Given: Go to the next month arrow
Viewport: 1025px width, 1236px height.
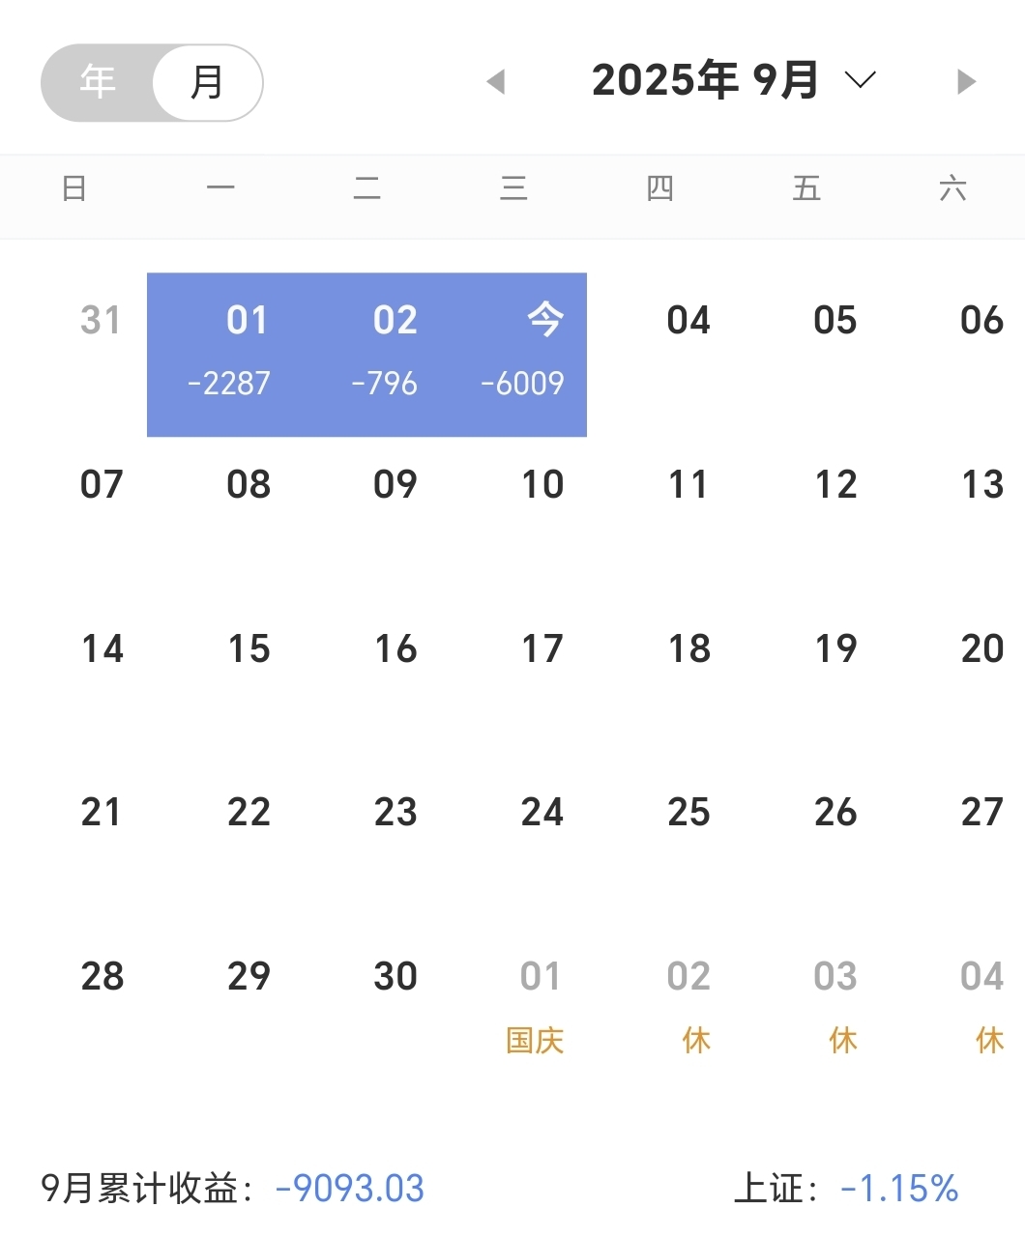Looking at the screenshot, I should tap(965, 81).
